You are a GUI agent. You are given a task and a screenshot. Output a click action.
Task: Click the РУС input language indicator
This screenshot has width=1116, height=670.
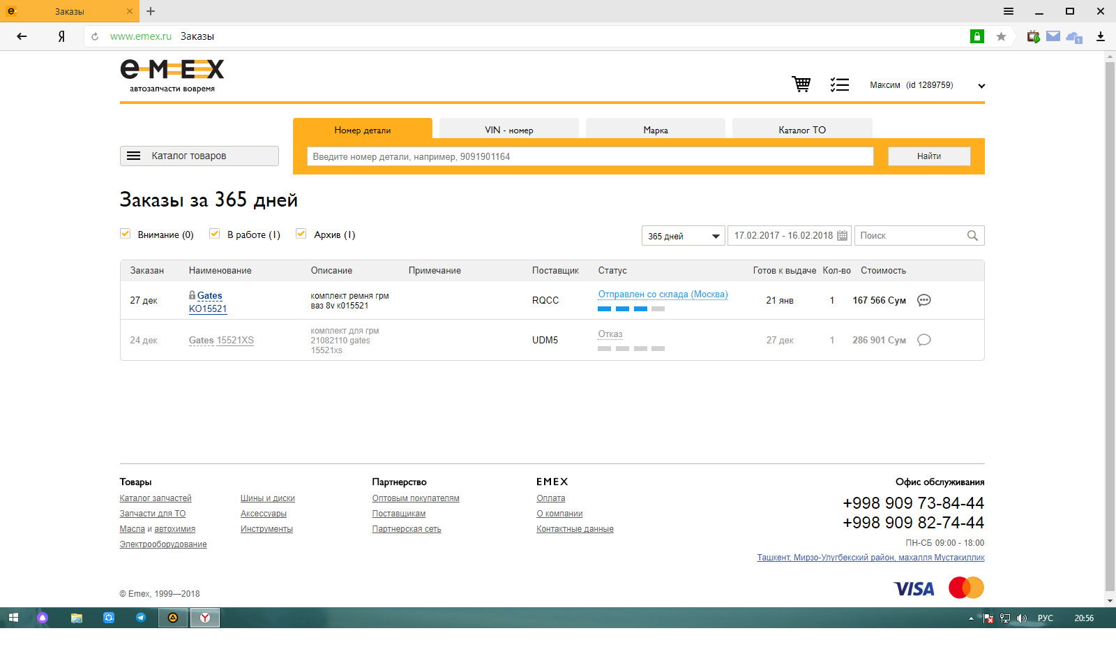click(x=1046, y=618)
